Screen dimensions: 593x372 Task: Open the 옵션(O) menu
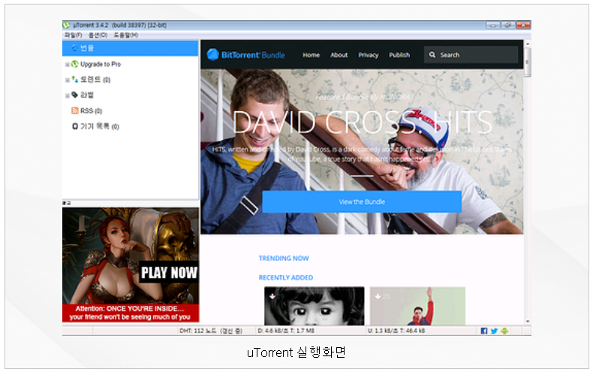pos(98,35)
